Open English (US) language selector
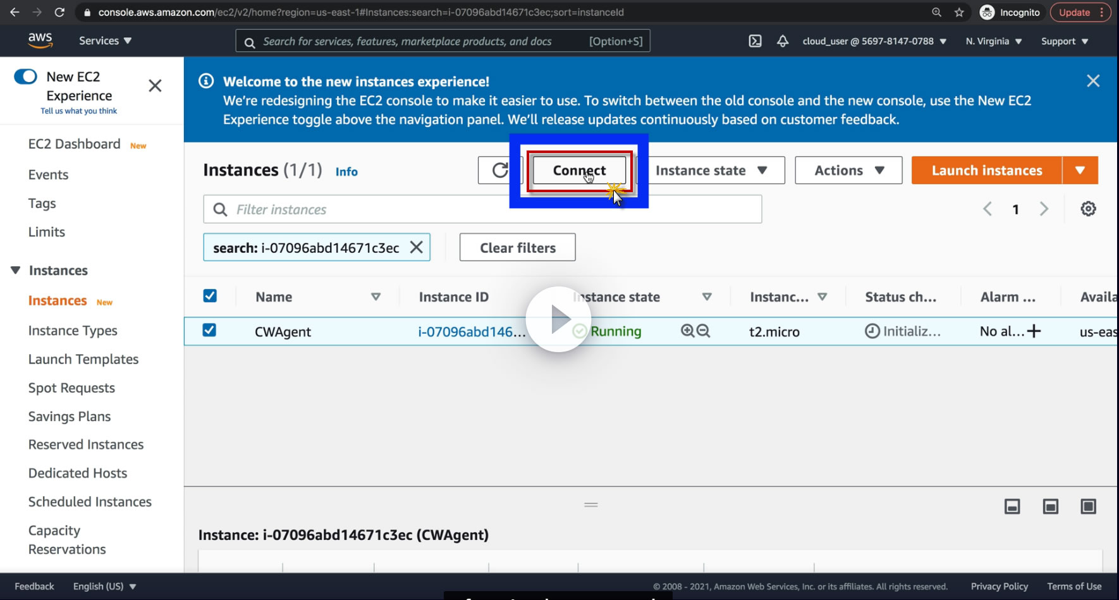The image size is (1119, 600). tap(104, 586)
